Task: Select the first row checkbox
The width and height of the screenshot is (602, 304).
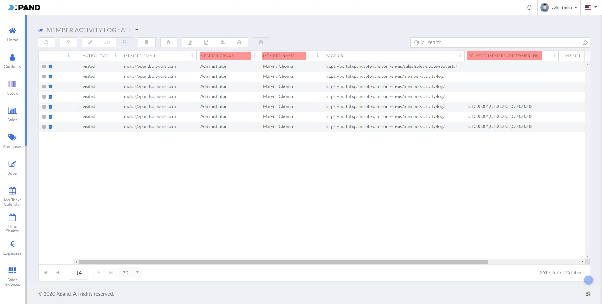Action: click(x=44, y=67)
